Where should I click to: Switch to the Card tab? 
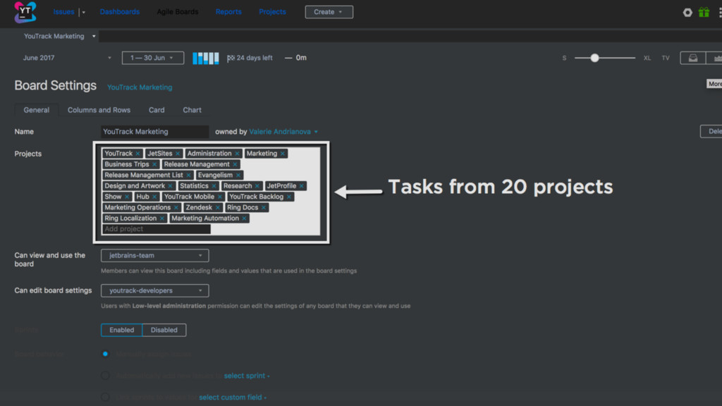[x=157, y=110]
